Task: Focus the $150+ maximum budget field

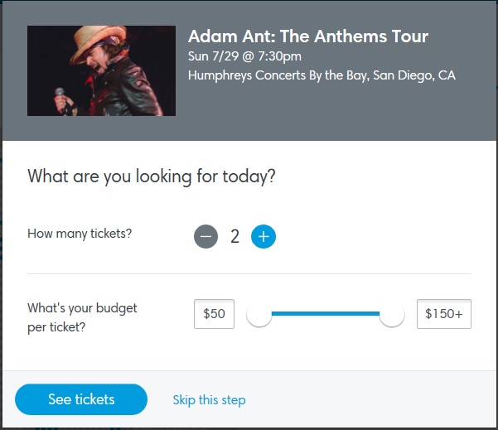Action: pos(443,314)
